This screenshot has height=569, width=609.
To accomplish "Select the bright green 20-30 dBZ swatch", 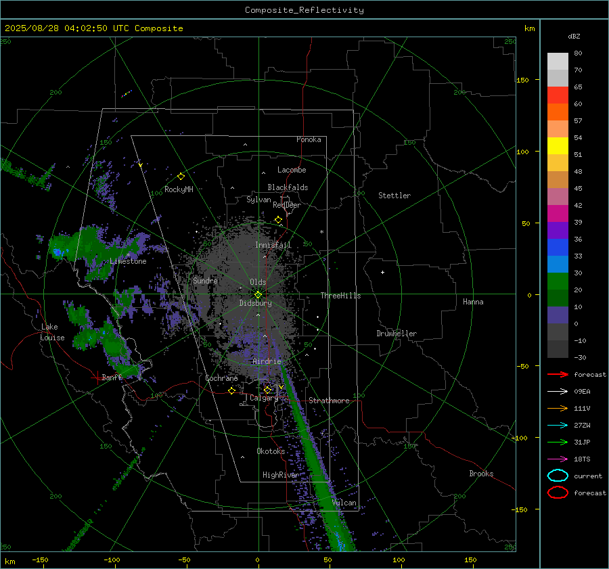I will point(558,281).
